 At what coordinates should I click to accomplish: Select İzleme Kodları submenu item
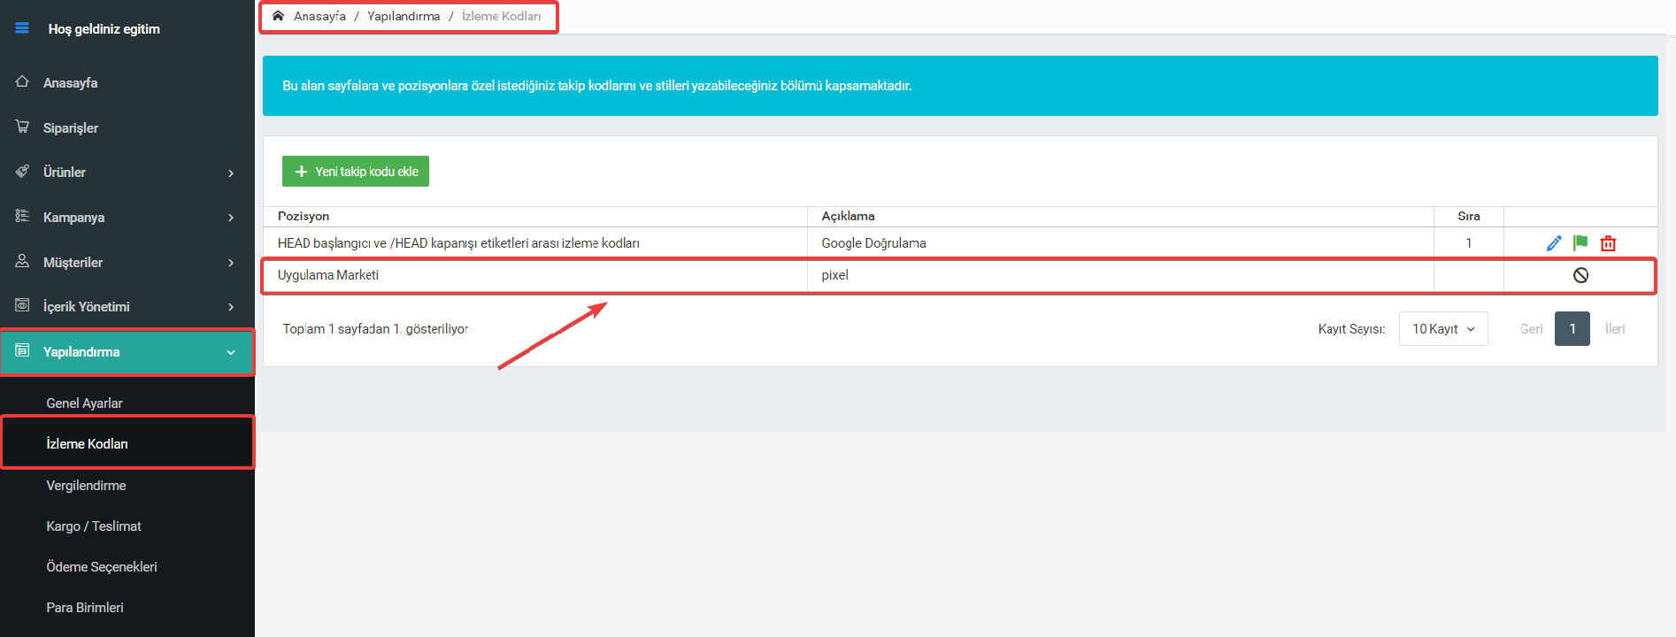coord(87,444)
